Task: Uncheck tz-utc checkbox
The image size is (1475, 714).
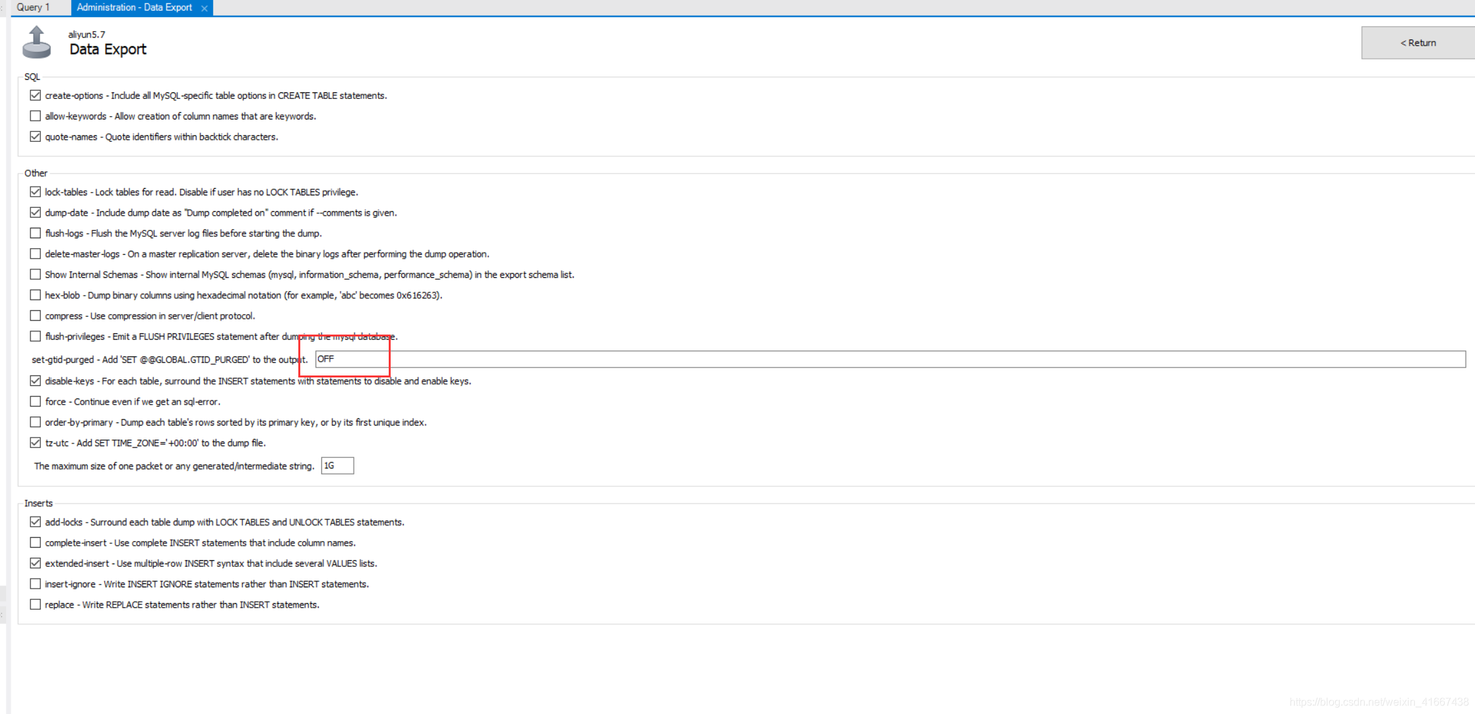Action: (36, 443)
